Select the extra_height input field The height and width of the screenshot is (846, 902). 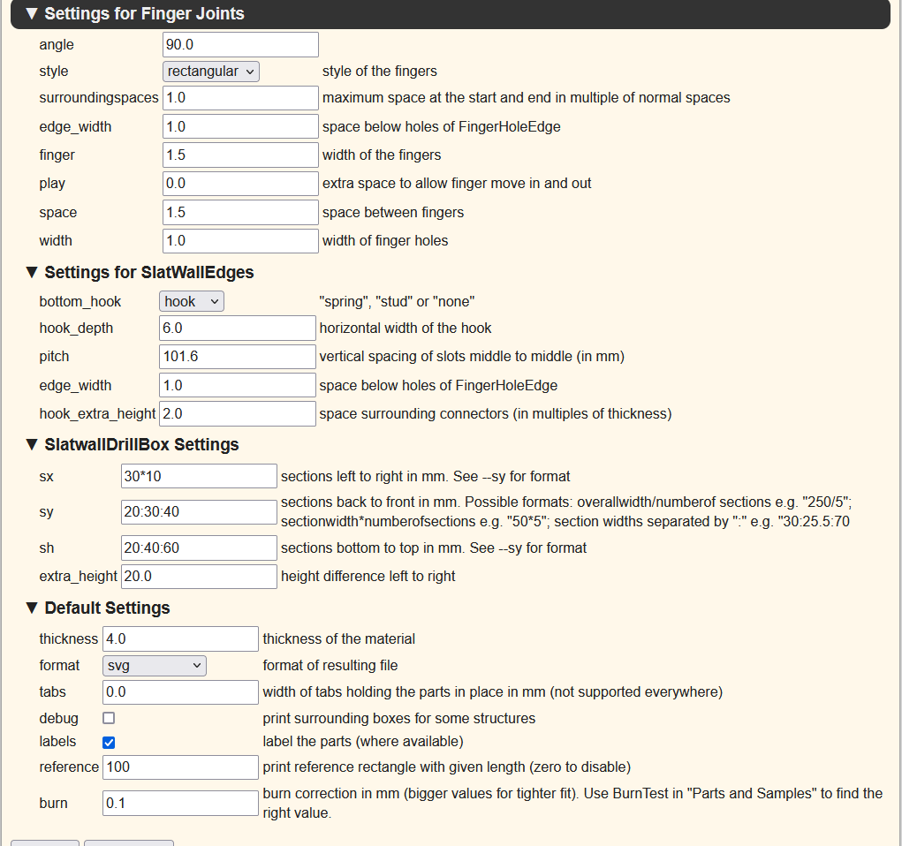(199, 577)
